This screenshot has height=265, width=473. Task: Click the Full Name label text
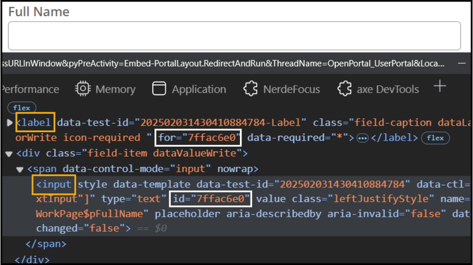(39, 12)
